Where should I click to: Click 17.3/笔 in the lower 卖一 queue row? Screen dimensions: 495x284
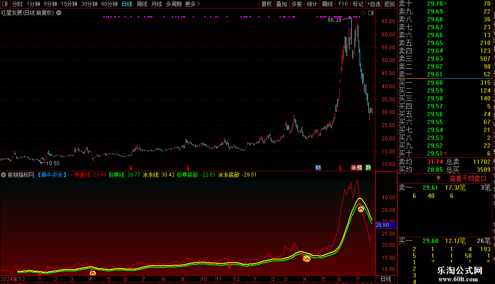pyautogui.click(x=455, y=188)
